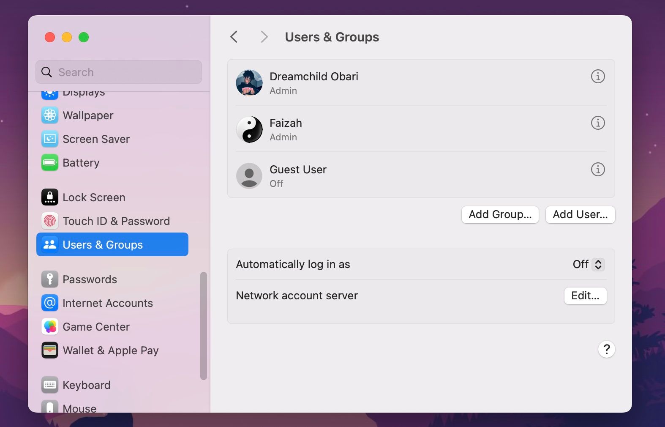The image size is (665, 427).
Task: Click the Wallpaper flower icon in sidebar
Action: (x=50, y=115)
